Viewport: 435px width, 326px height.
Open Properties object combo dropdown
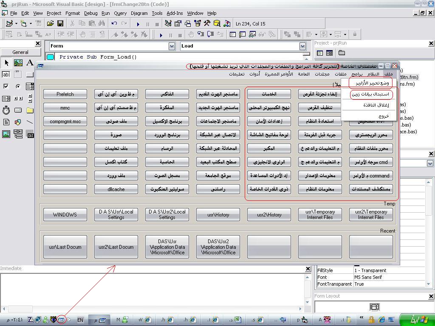430,163
